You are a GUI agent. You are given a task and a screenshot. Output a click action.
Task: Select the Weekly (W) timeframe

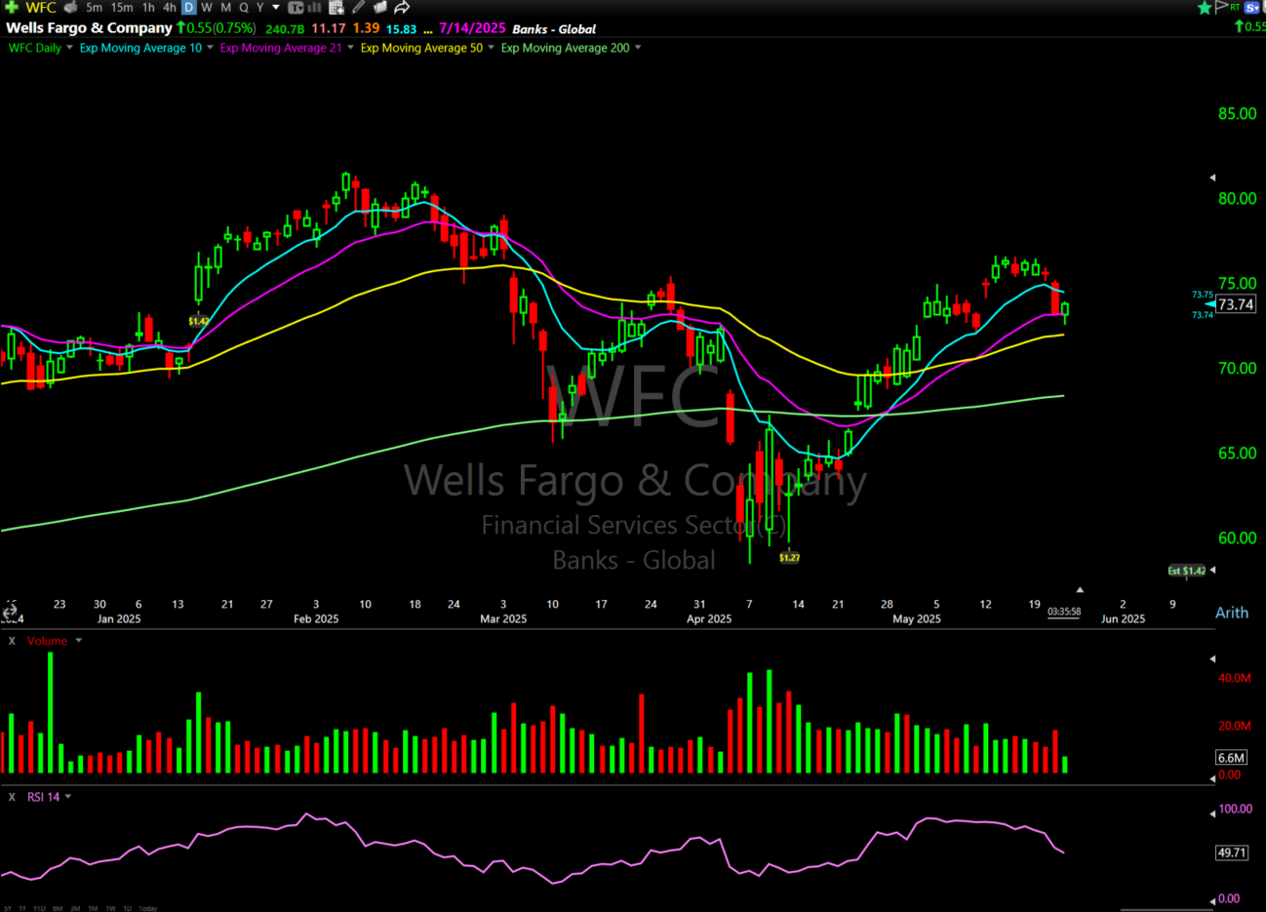207,7
